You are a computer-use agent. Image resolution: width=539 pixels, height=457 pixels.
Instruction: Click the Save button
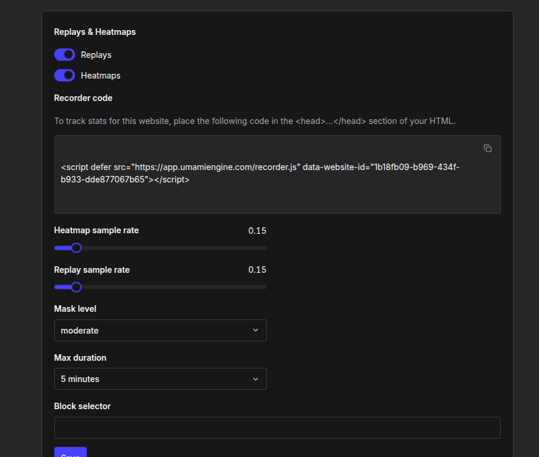click(70, 452)
